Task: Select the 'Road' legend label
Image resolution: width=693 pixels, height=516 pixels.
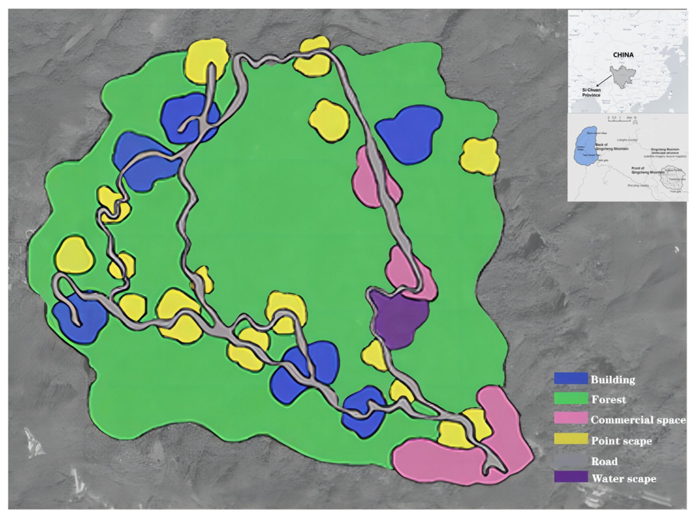Action: coord(604,461)
